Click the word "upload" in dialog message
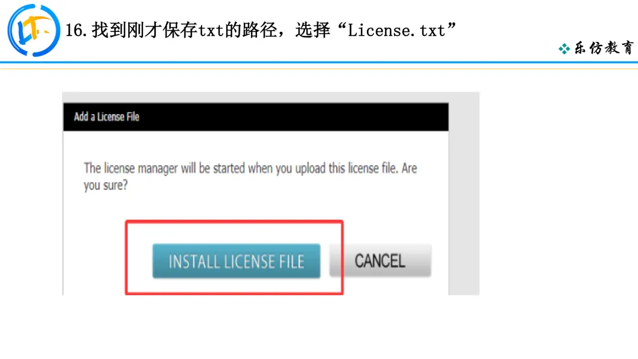 (311, 169)
